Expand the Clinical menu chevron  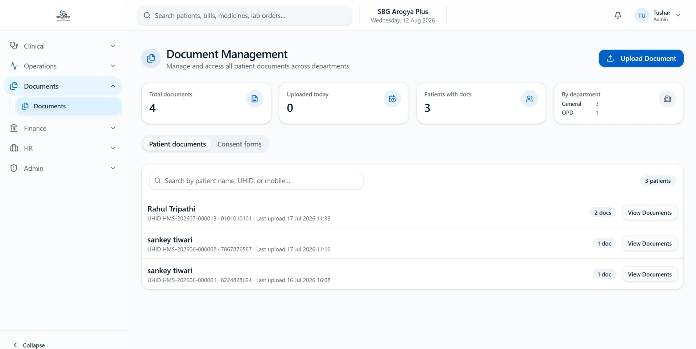coord(113,46)
